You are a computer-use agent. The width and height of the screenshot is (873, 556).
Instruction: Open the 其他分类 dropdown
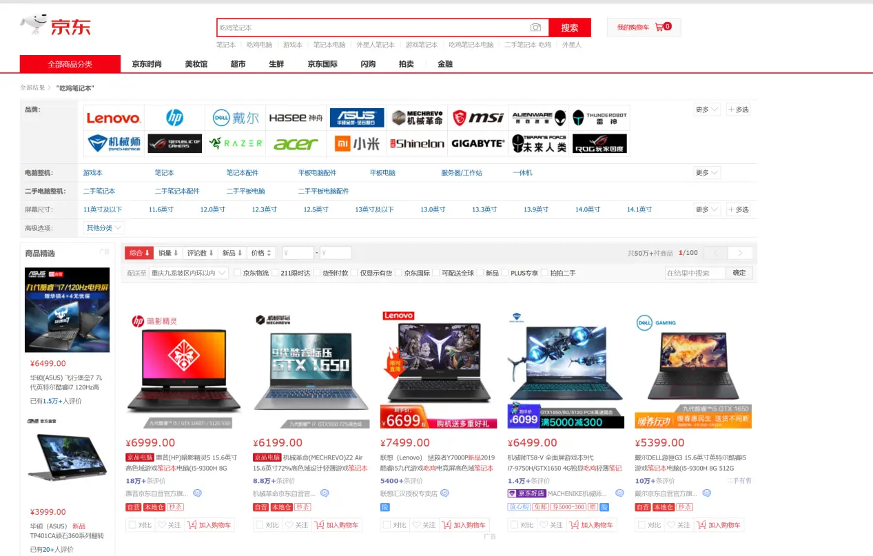[x=104, y=228]
